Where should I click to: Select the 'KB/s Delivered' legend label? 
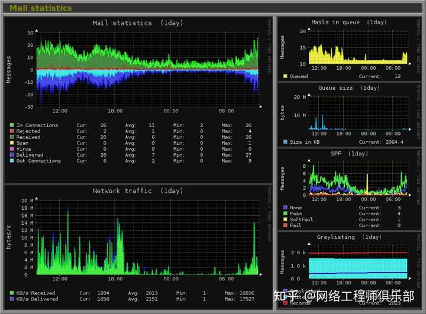[37, 299]
